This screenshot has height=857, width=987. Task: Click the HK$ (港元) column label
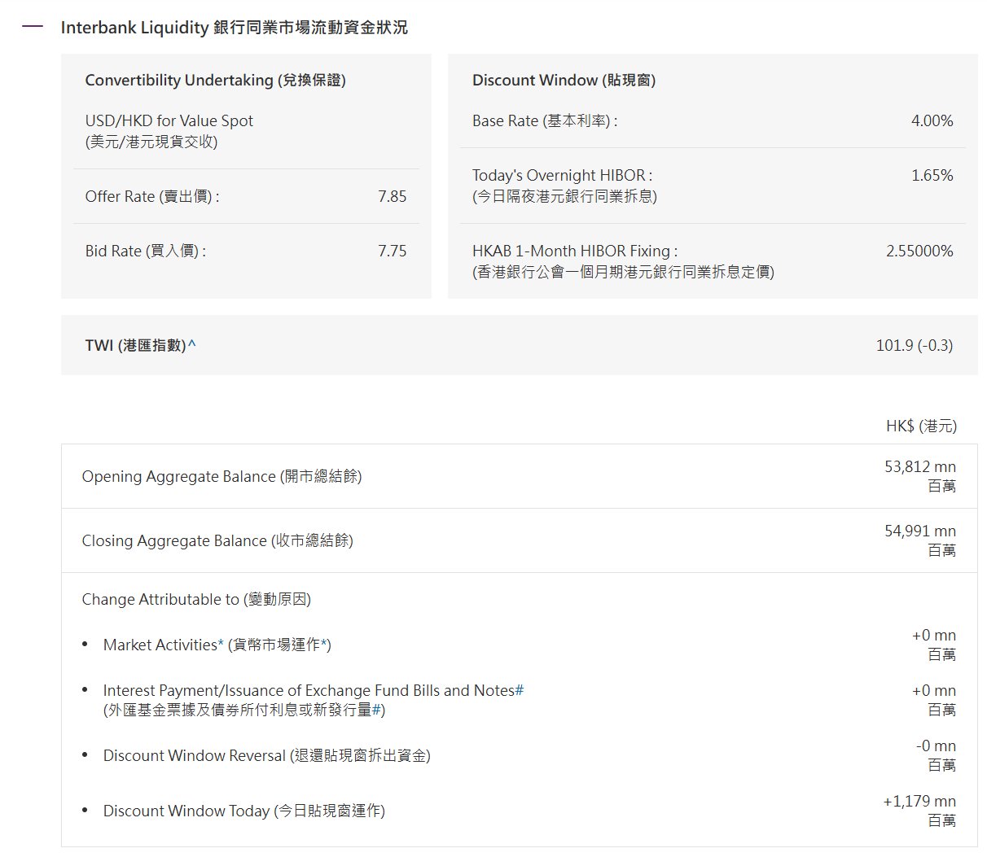pos(919,426)
